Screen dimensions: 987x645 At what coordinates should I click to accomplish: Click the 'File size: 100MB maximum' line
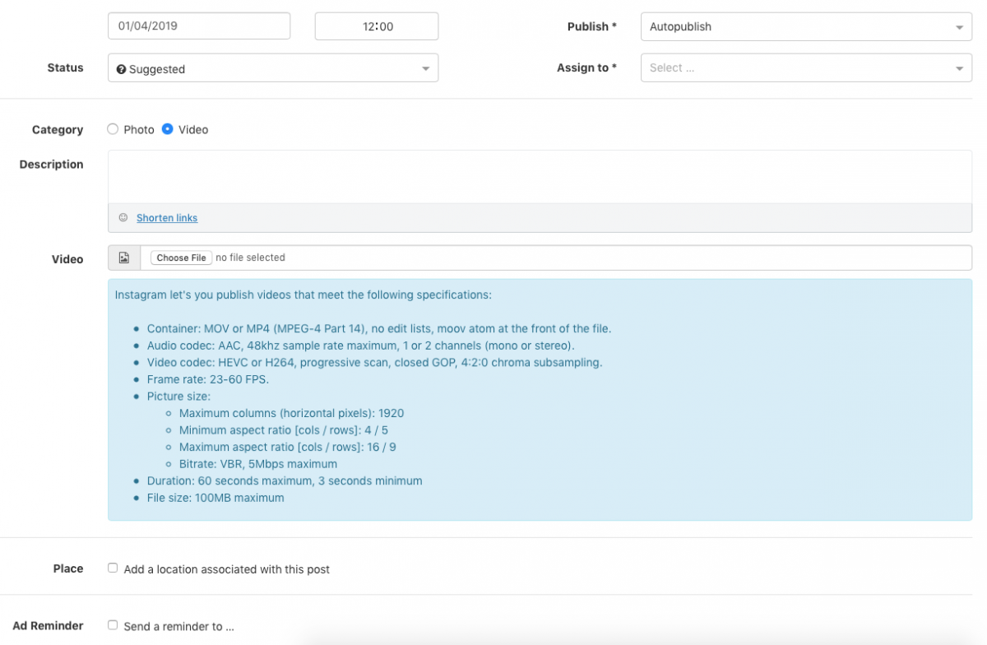[x=215, y=498]
